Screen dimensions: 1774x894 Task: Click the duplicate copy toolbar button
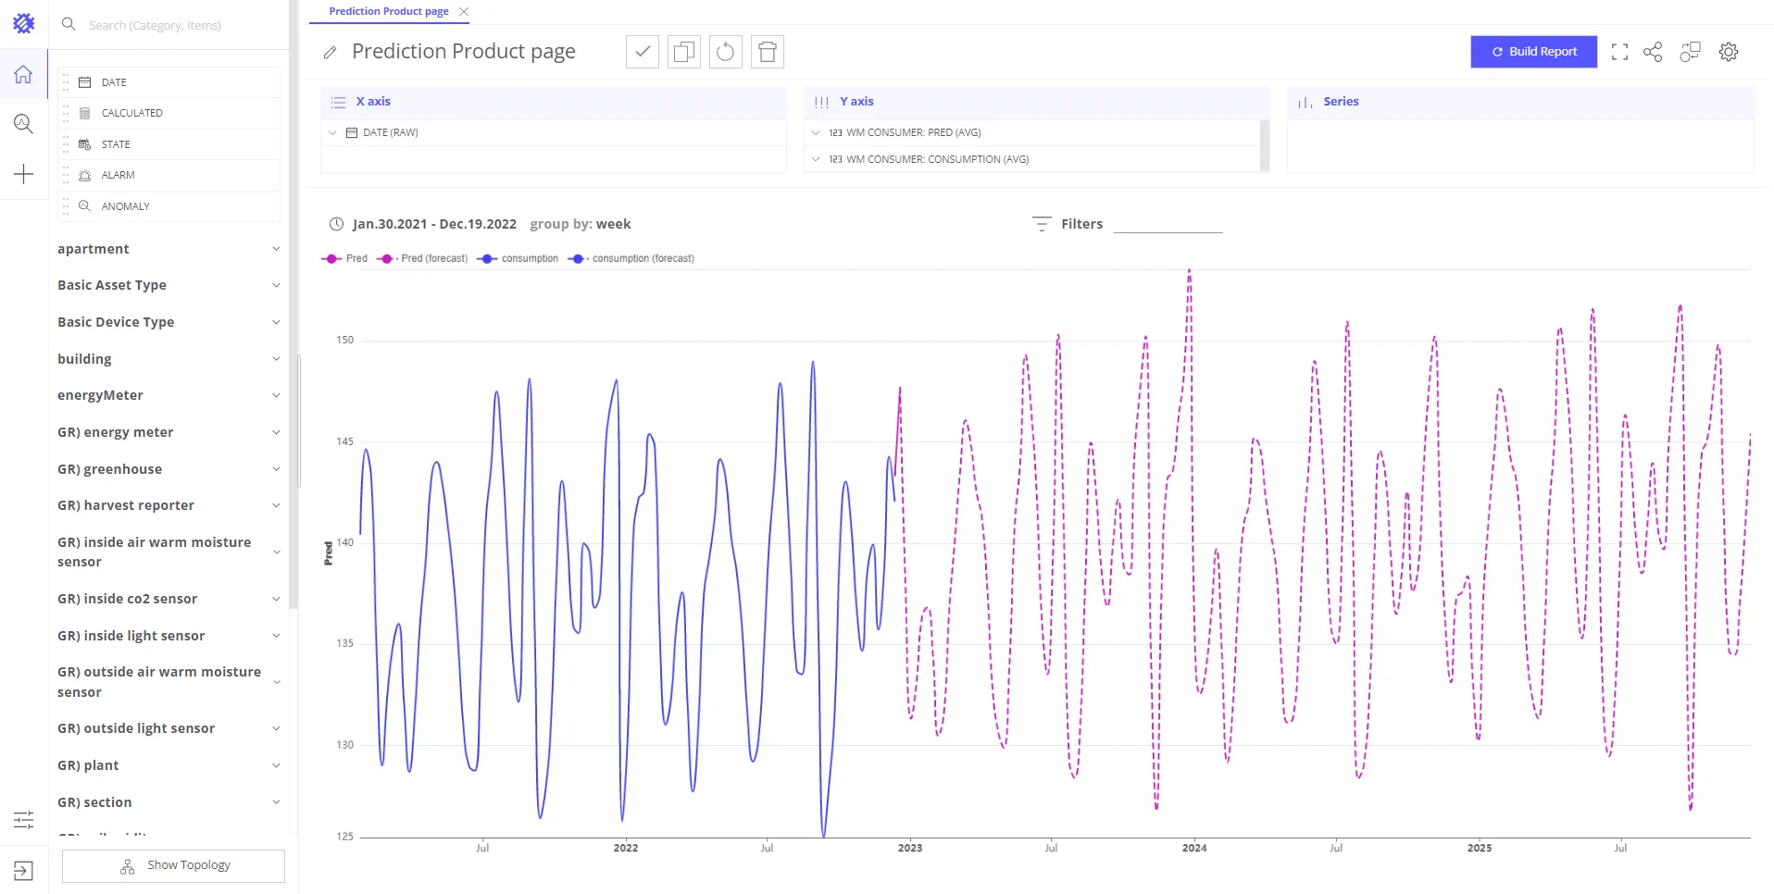pos(684,52)
